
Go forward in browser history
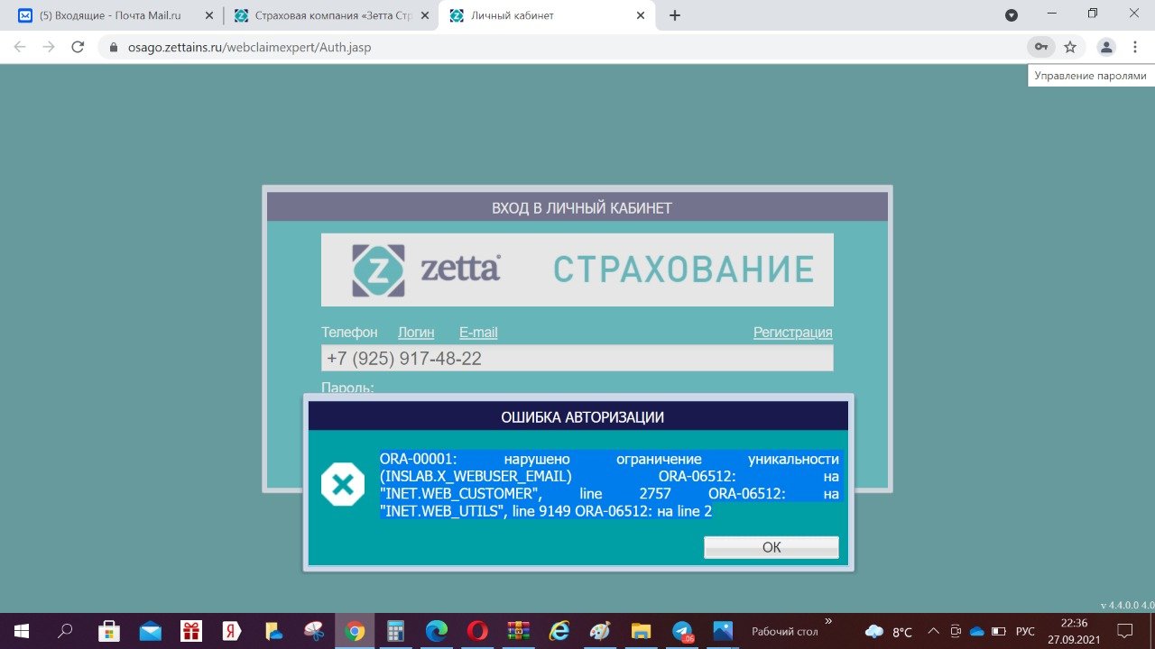[x=49, y=47]
